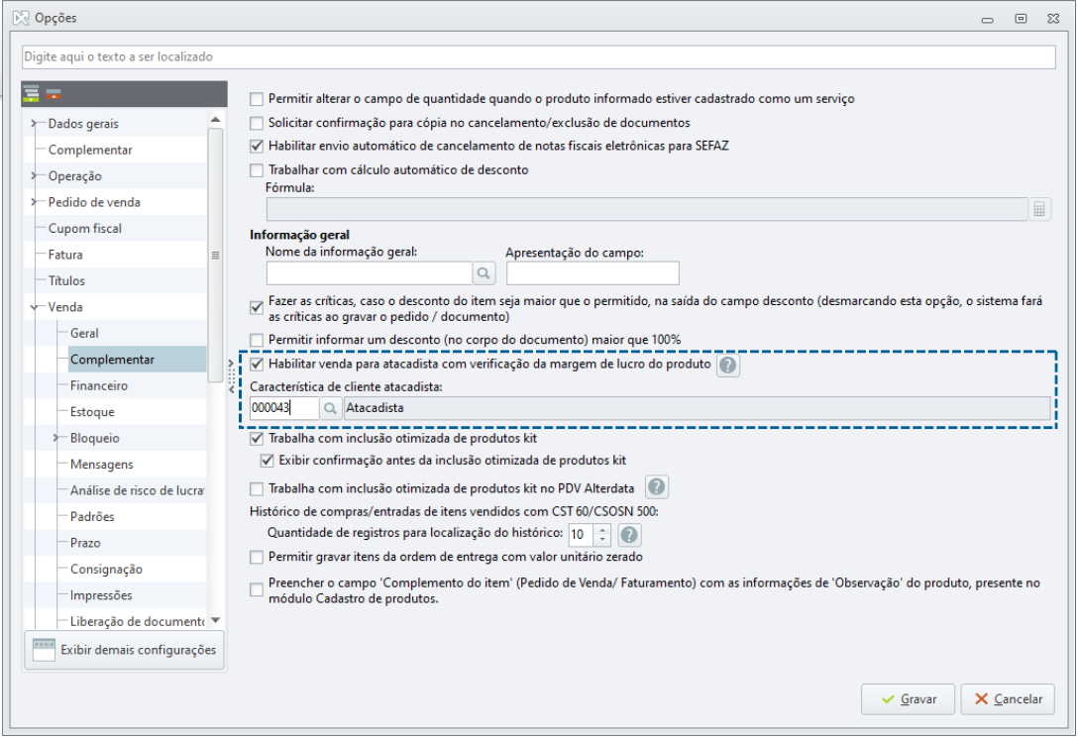Click the icon on Exibir demais configurações
Image resolution: width=1078 pixels, height=737 pixels.
[x=44, y=650]
